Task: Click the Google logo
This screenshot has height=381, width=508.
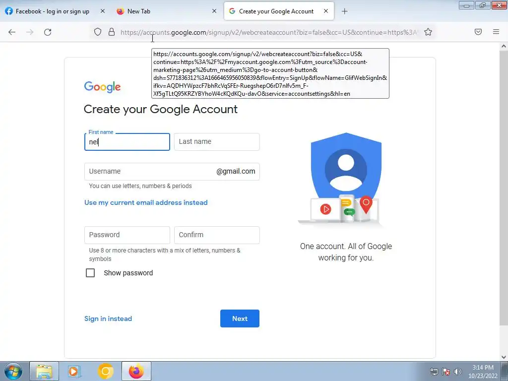Action: coord(102,87)
